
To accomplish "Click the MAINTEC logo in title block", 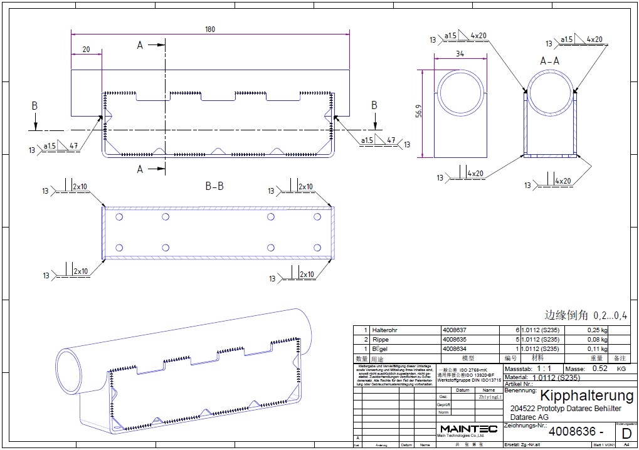I will (468, 429).
